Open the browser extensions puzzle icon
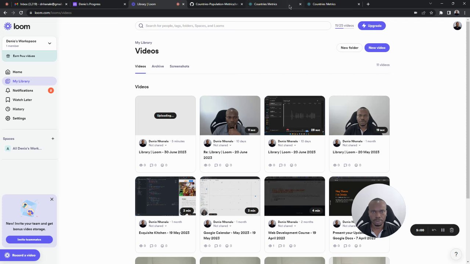Image resolution: width=470 pixels, height=264 pixels. click(x=441, y=12)
